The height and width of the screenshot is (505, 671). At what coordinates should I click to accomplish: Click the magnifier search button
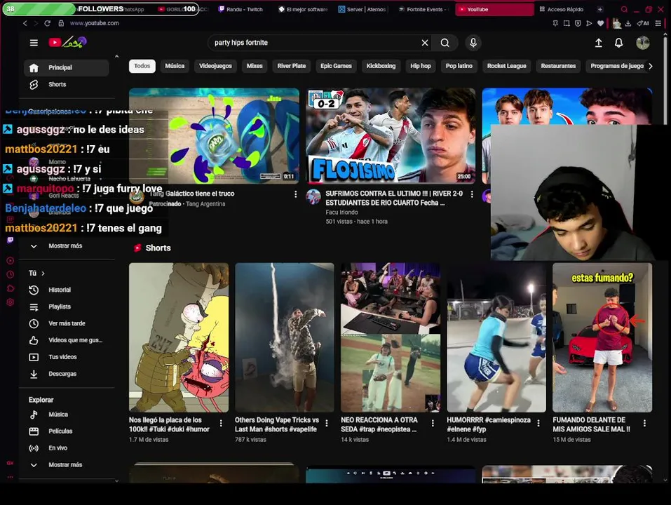445,43
